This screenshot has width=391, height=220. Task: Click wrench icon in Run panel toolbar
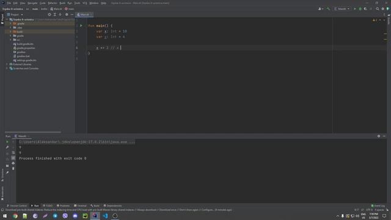coord(7,147)
